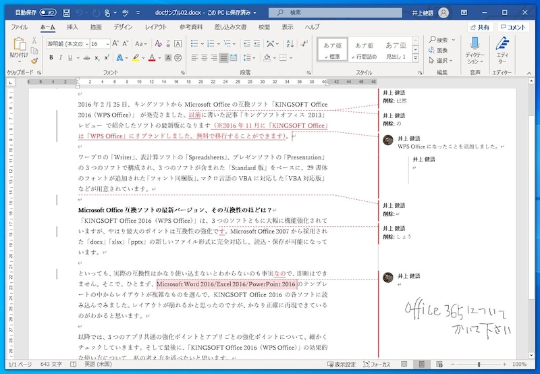This screenshot has width=540, height=374.
Task: Open the 挿入 ribbon tab
Action: (x=72, y=27)
